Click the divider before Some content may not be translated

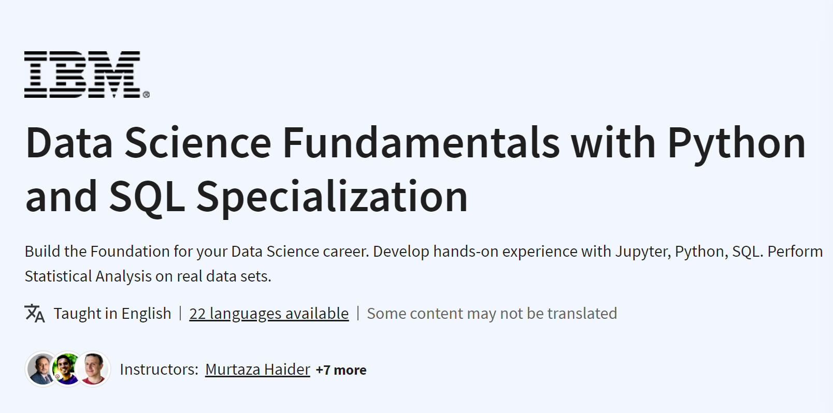click(358, 313)
